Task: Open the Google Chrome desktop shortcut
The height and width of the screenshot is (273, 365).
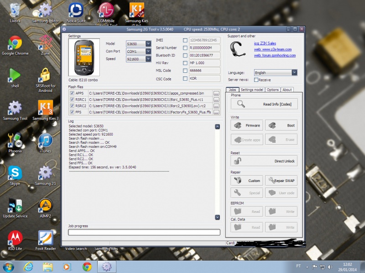Action: [15, 45]
